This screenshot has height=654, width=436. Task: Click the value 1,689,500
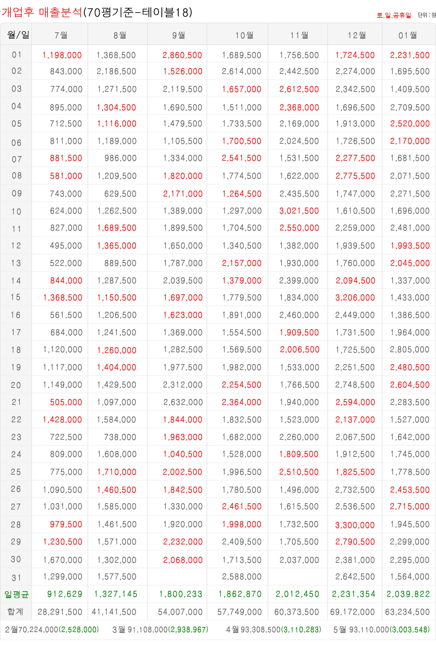pyautogui.click(x=117, y=228)
